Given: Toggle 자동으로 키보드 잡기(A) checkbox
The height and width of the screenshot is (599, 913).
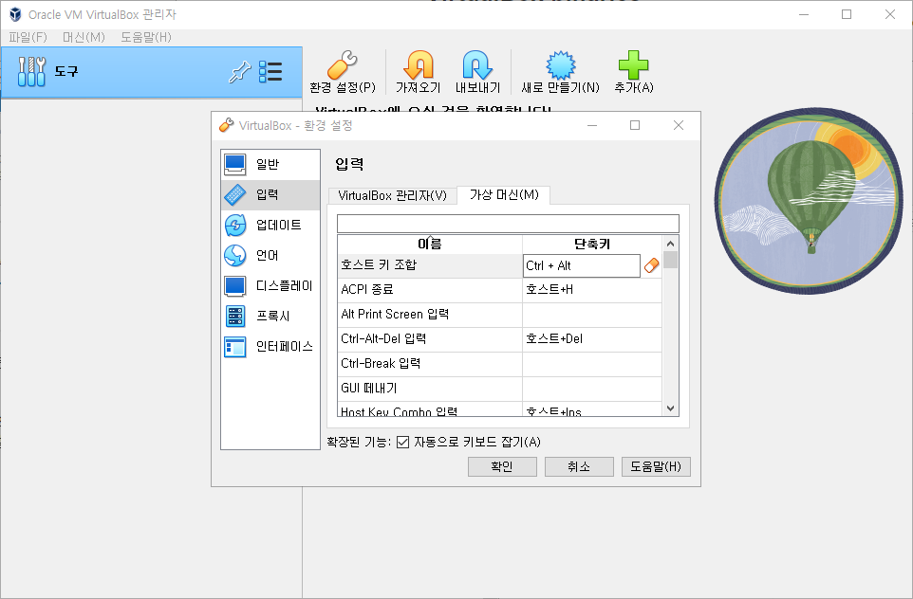Looking at the screenshot, I should [402, 443].
